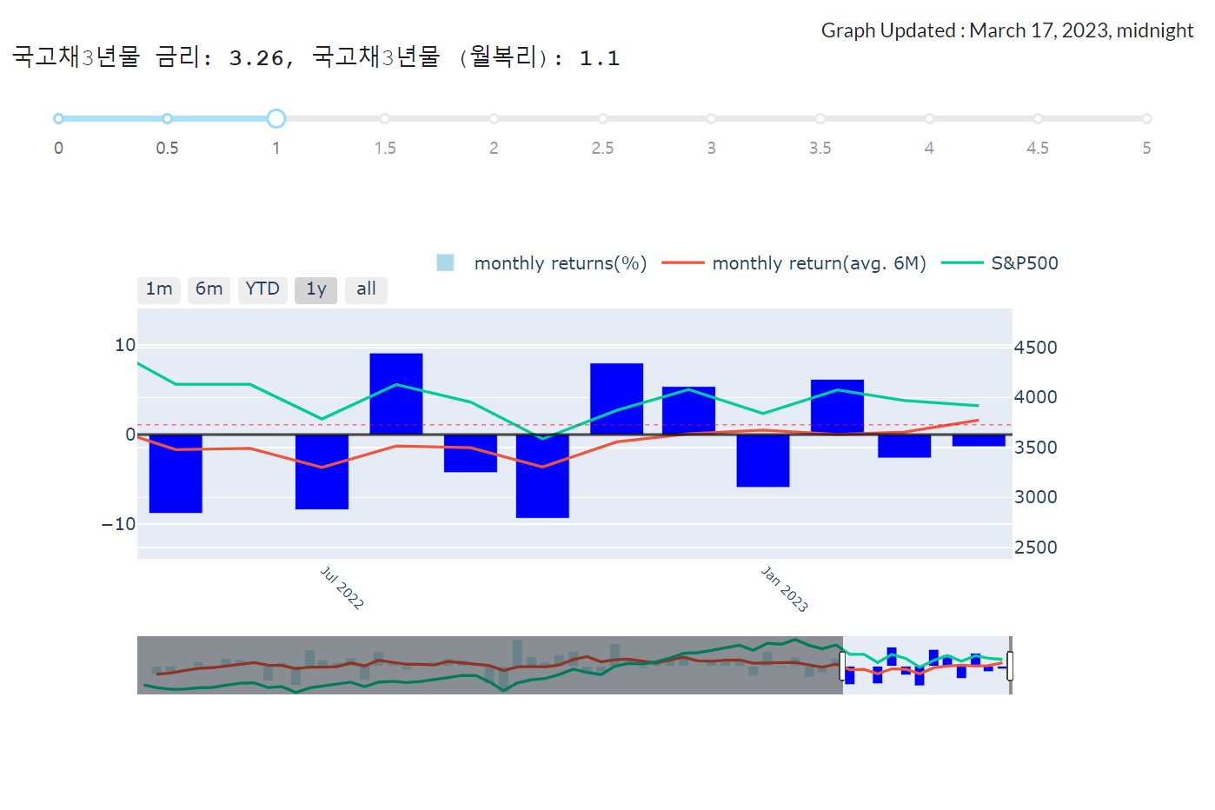This screenshot has width=1215, height=810.
Task: Select the 1y range button
Action: pyautogui.click(x=315, y=289)
